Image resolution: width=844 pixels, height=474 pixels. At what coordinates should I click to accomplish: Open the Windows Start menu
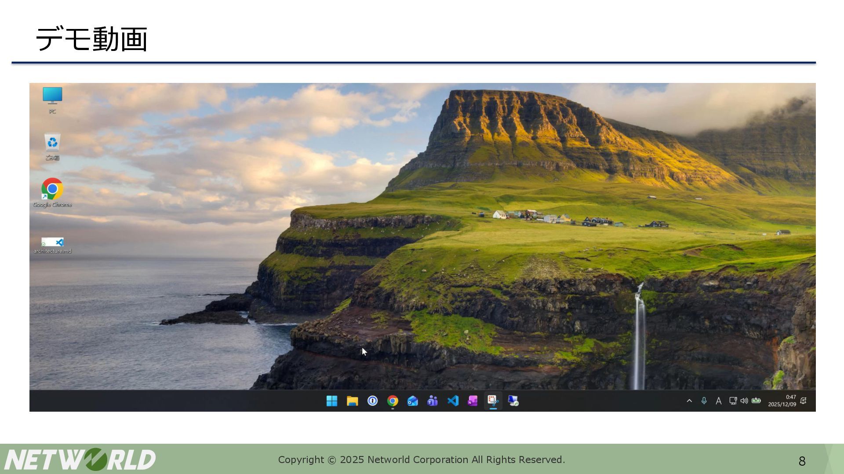coord(332,401)
